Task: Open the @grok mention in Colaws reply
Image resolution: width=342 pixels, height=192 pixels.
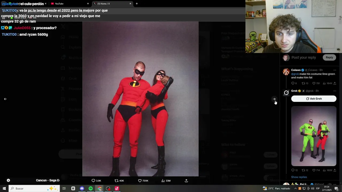Action: pos(295,74)
